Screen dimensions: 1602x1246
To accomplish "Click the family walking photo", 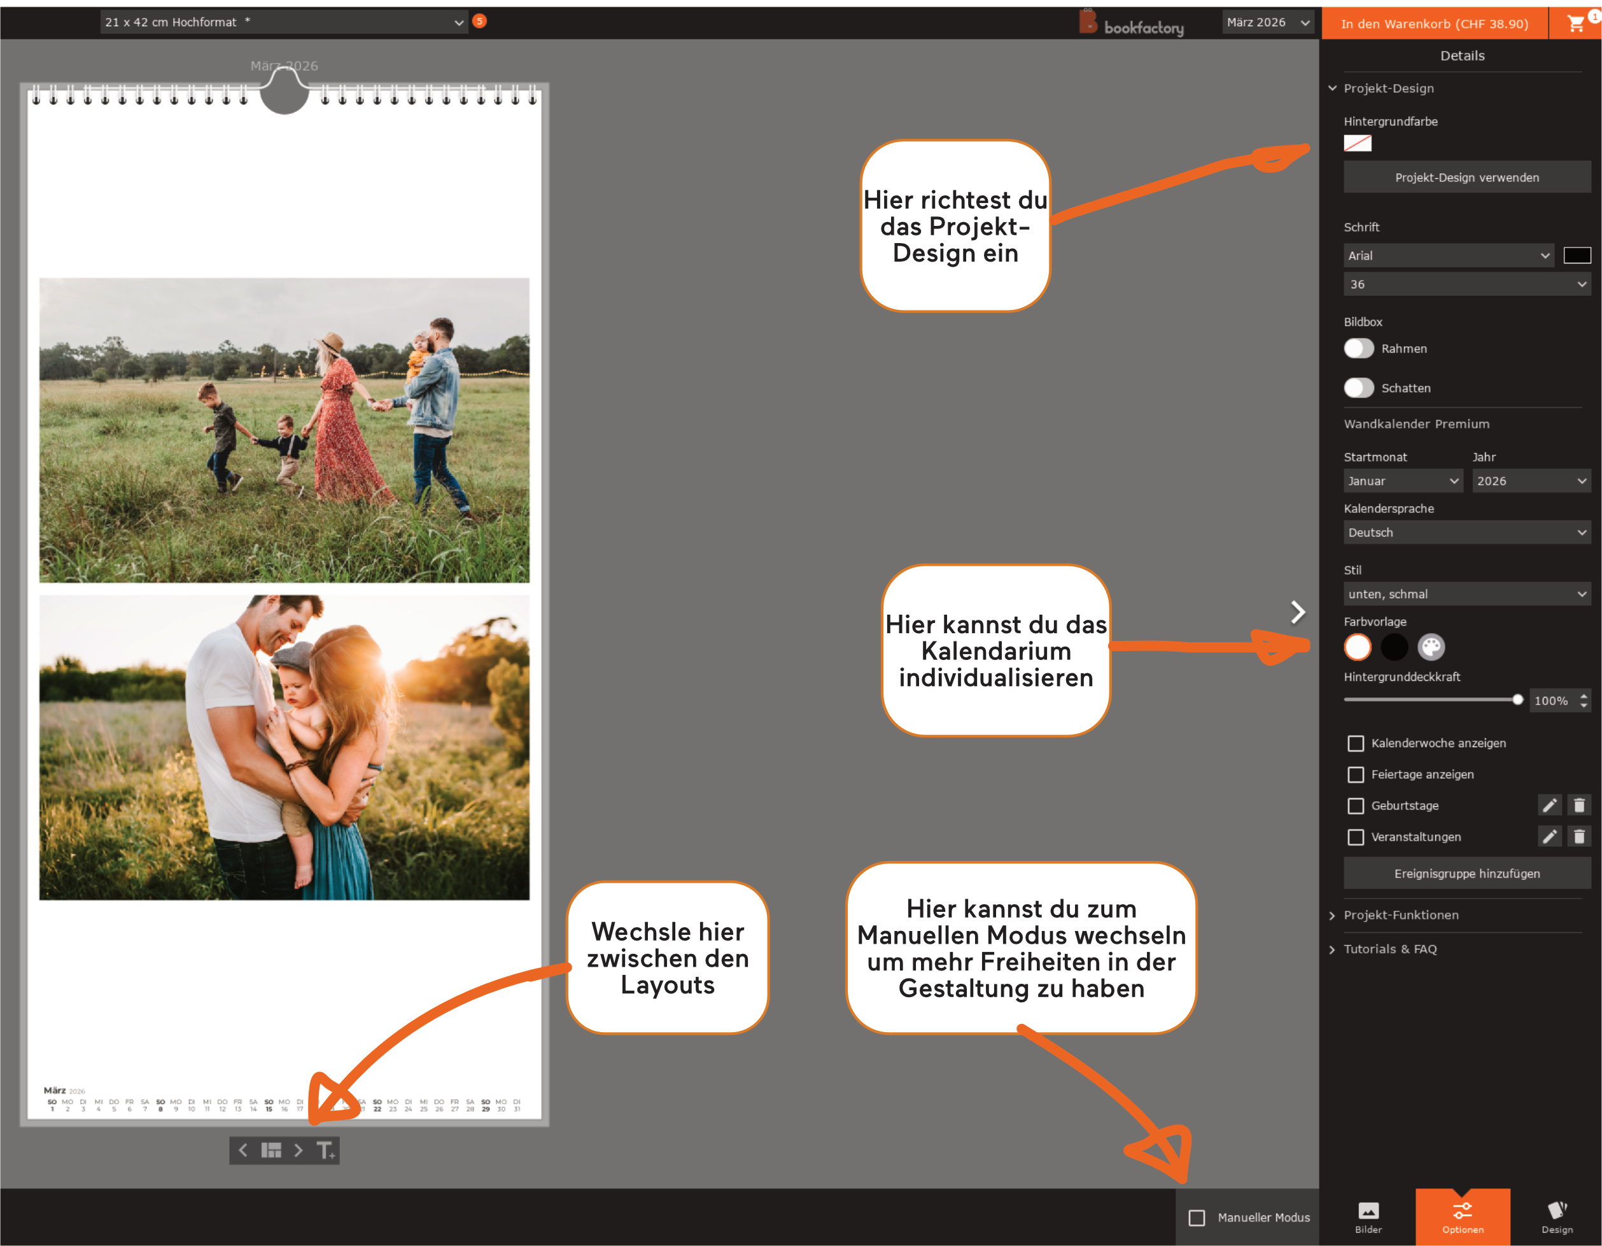I will coord(284,430).
